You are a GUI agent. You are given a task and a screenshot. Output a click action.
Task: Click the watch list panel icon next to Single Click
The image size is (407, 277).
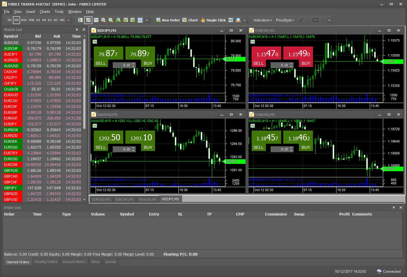tap(231, 20)
